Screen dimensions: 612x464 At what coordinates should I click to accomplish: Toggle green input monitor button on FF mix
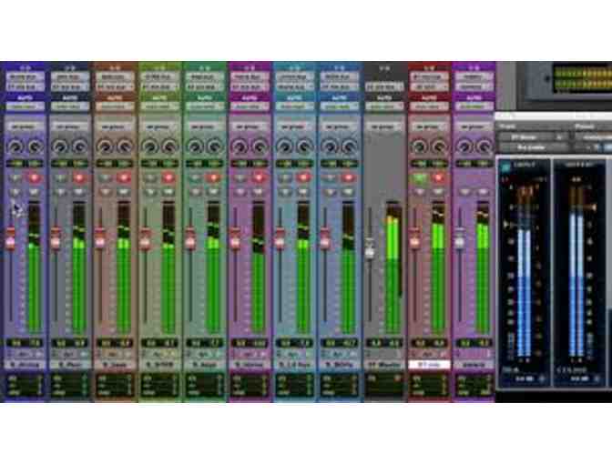[418, 177]
